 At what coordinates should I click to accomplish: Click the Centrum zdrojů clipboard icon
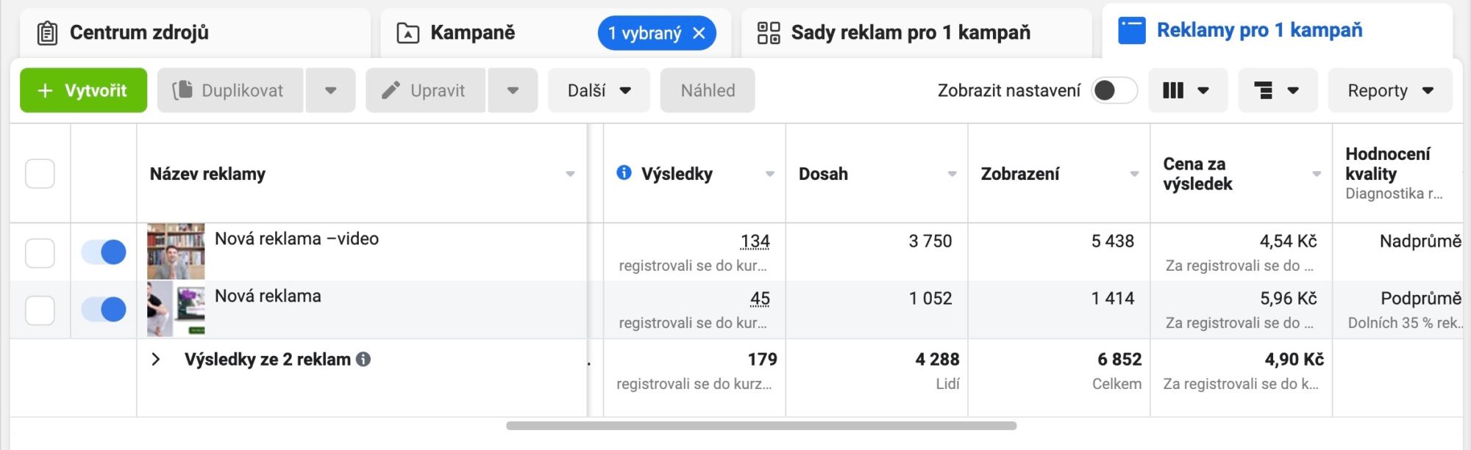(47, 33)
